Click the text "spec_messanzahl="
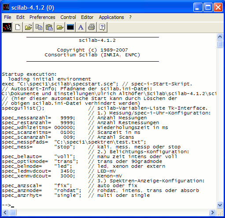225x218 pixels. click(x=26, y=118)
